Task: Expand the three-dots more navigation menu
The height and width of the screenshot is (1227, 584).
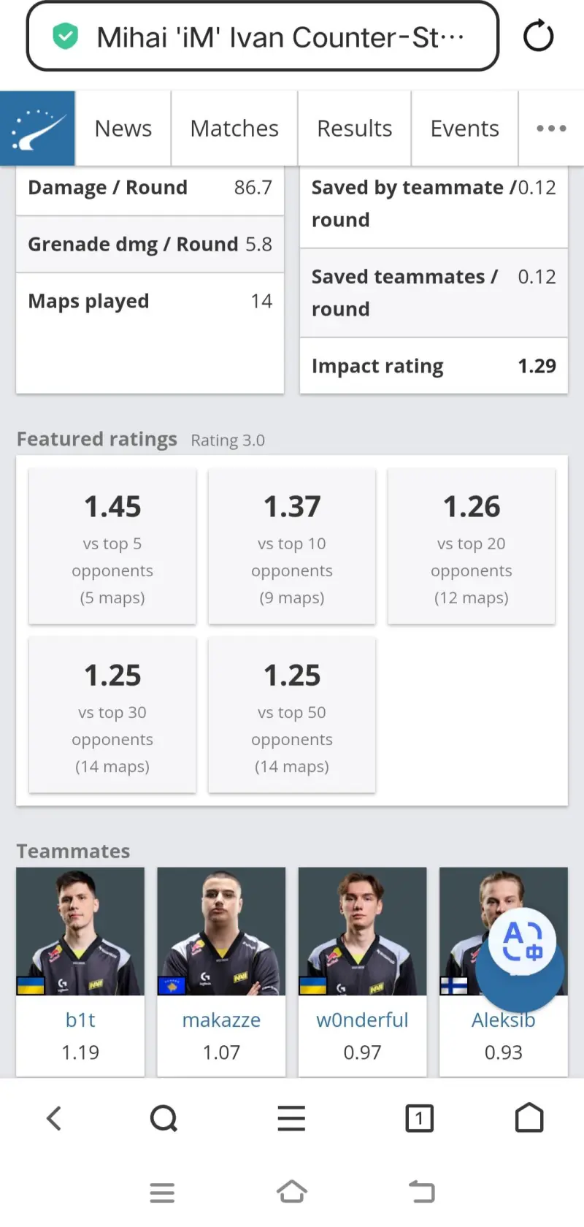Action: click(551, 129)
